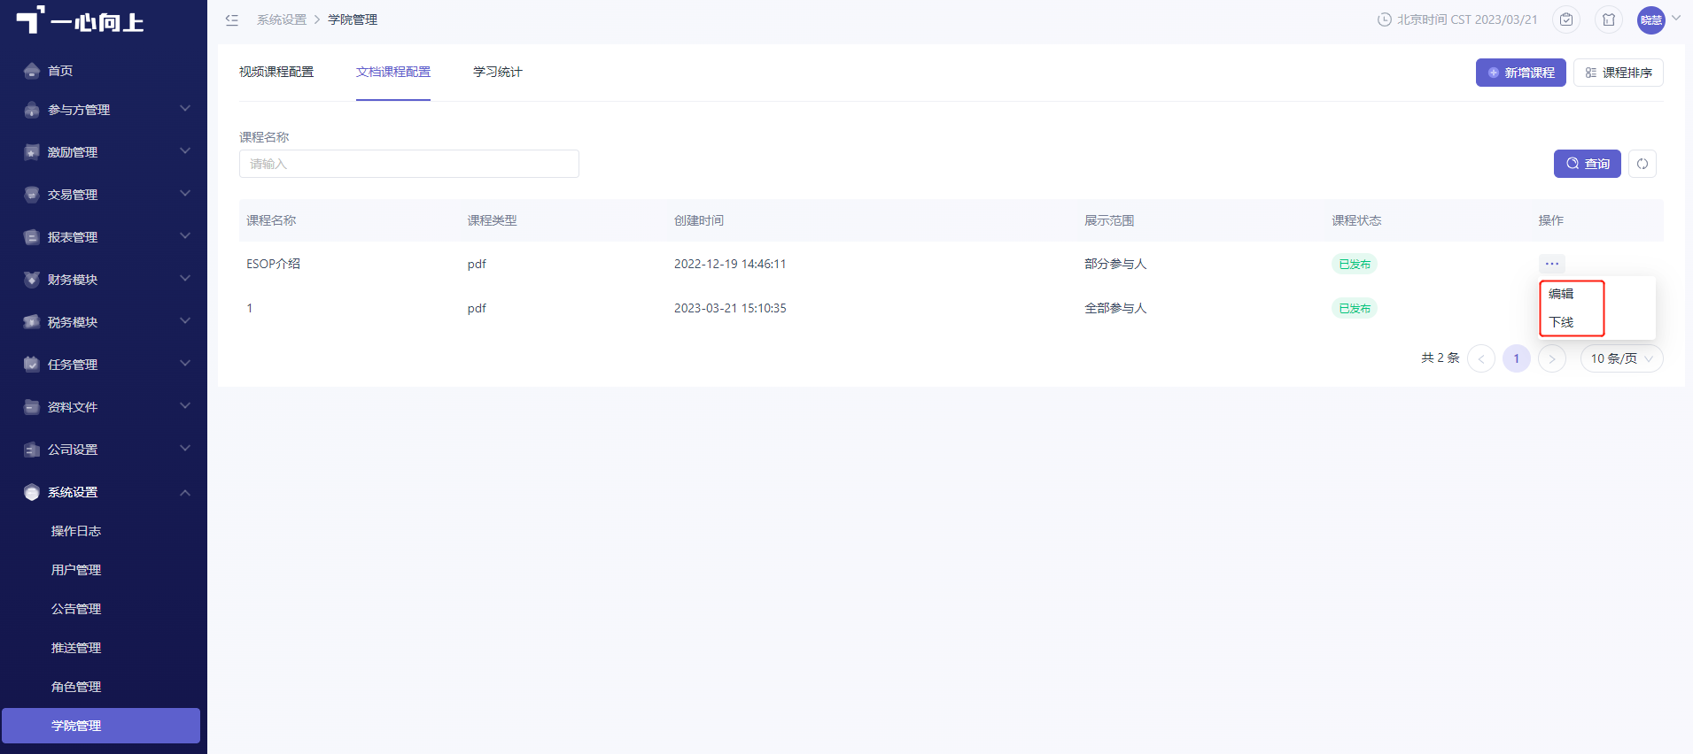Open 推送管理 in the sidebar
Viewport: 1693px width, 754px height.
[76, 648]
